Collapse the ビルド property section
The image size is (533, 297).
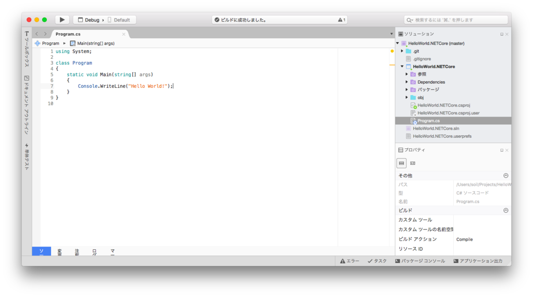(506, 210)
